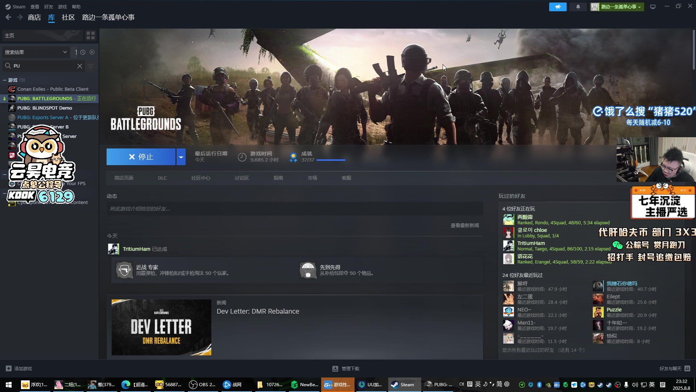Open advanced filter options icon
This screenshot has height=392, width=696.
point(91,66)
